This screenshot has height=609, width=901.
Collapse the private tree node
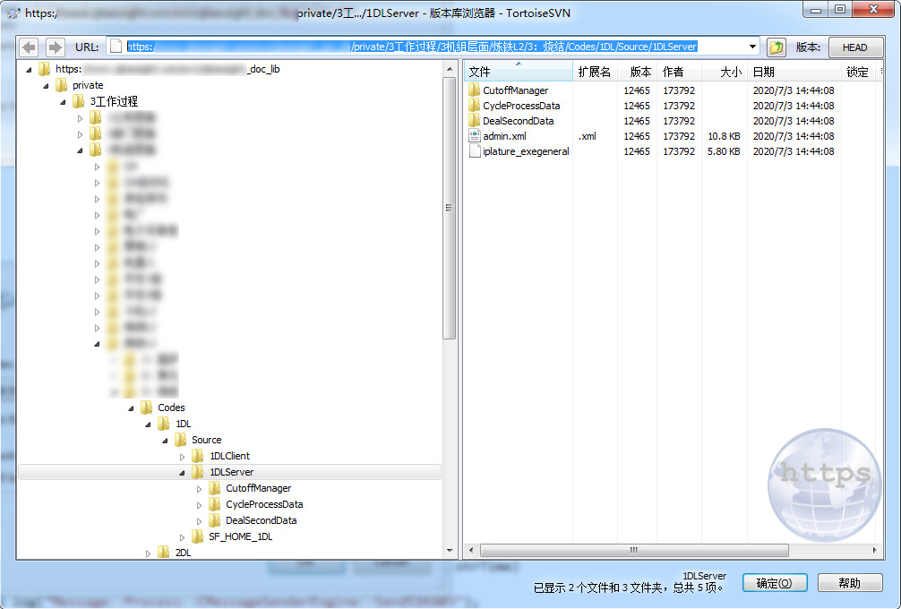point(44,84)
